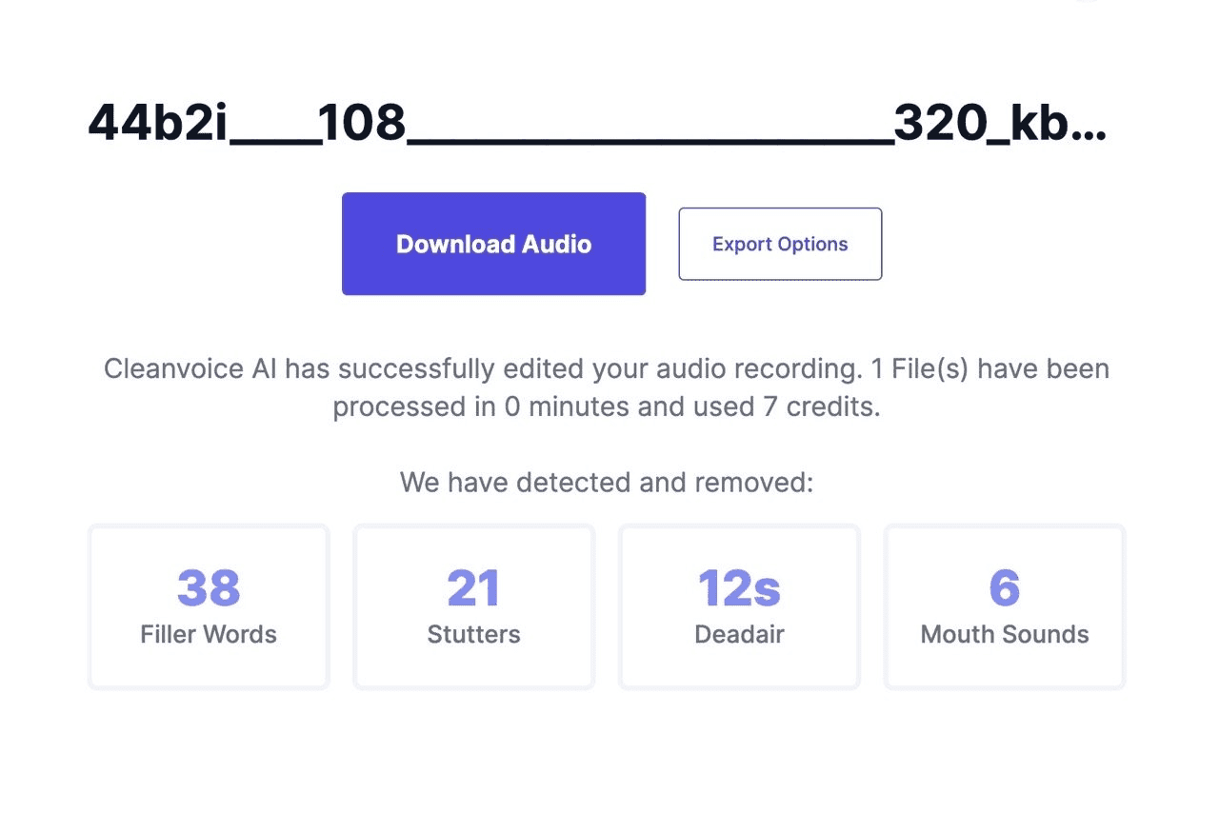The width and height of the screenshot is (1219, 813).
Task: Select the 38 Filler Words card
Action: click(x=209, y=606)
